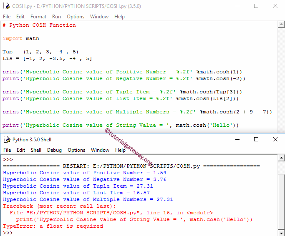The height and width of the screenshot is (236, 285).
Task: Click the first >>> prompt in shell output
Action: tap(8, 160)
